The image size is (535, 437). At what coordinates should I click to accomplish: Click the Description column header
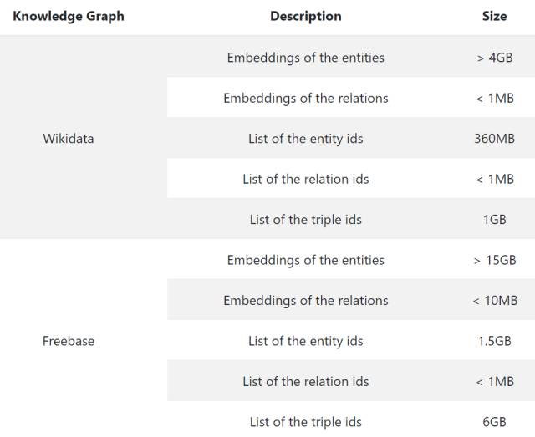coord(306,16)
